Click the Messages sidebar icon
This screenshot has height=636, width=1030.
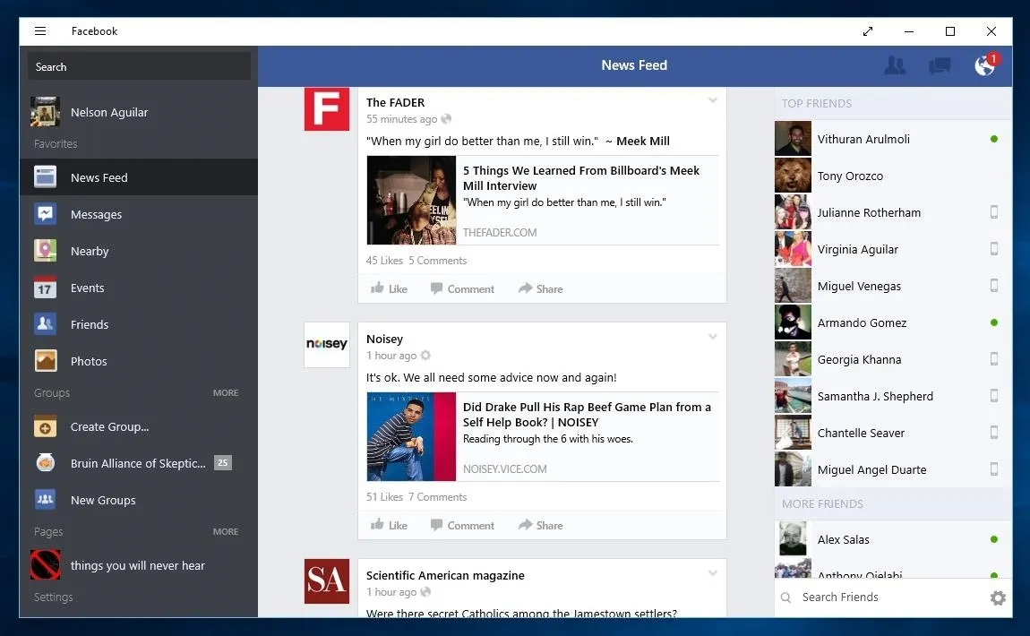[46, 213]
